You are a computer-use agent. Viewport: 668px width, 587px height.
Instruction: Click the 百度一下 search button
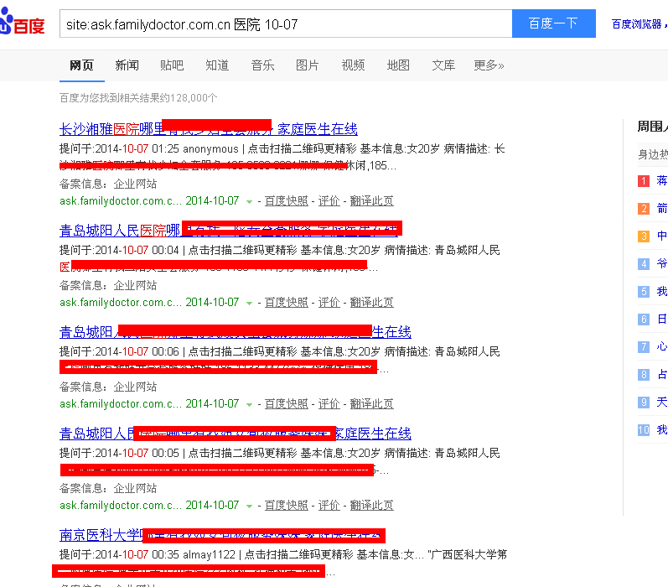pos(553,23)
